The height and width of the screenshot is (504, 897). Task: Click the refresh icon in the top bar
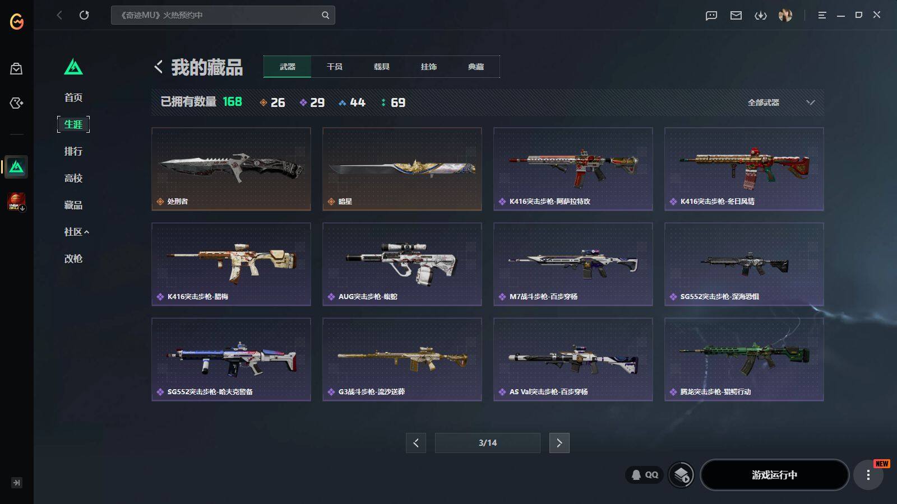84,15
